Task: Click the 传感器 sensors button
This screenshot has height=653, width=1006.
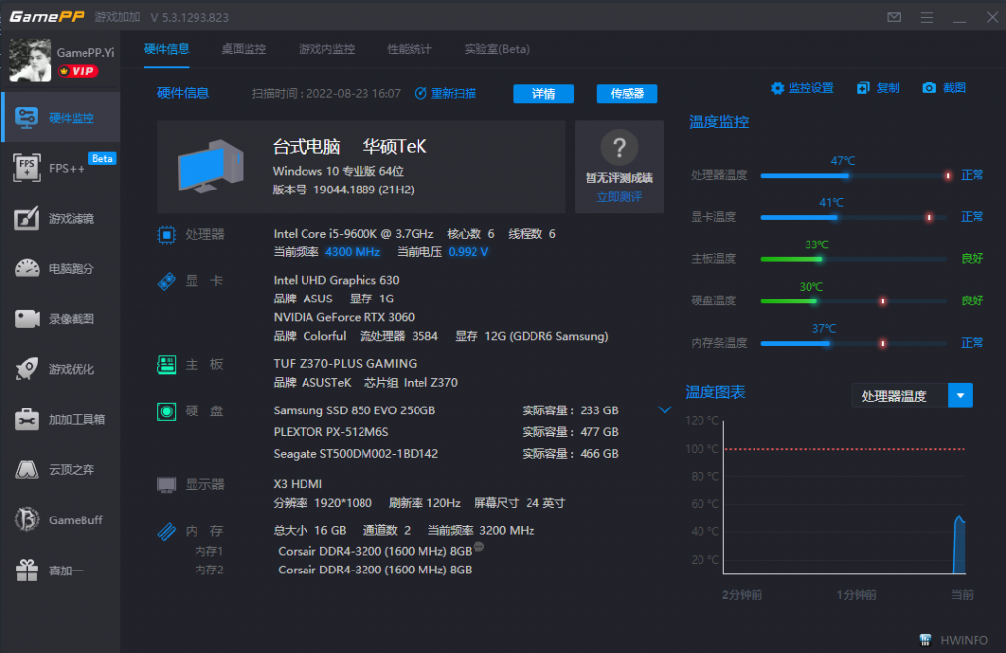Action: coord(627,94)
